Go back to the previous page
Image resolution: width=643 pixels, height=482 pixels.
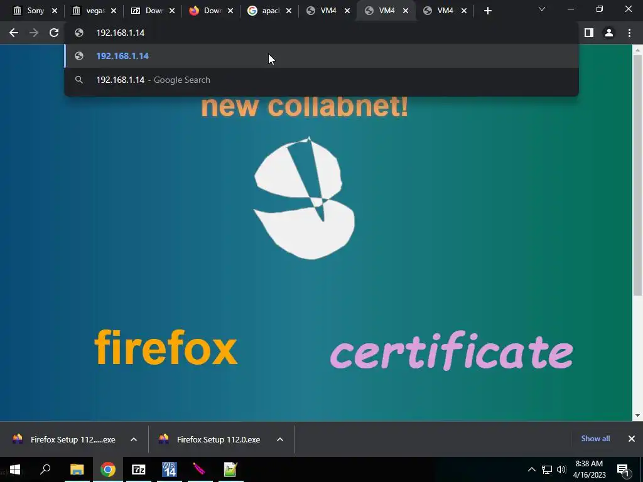14,33
